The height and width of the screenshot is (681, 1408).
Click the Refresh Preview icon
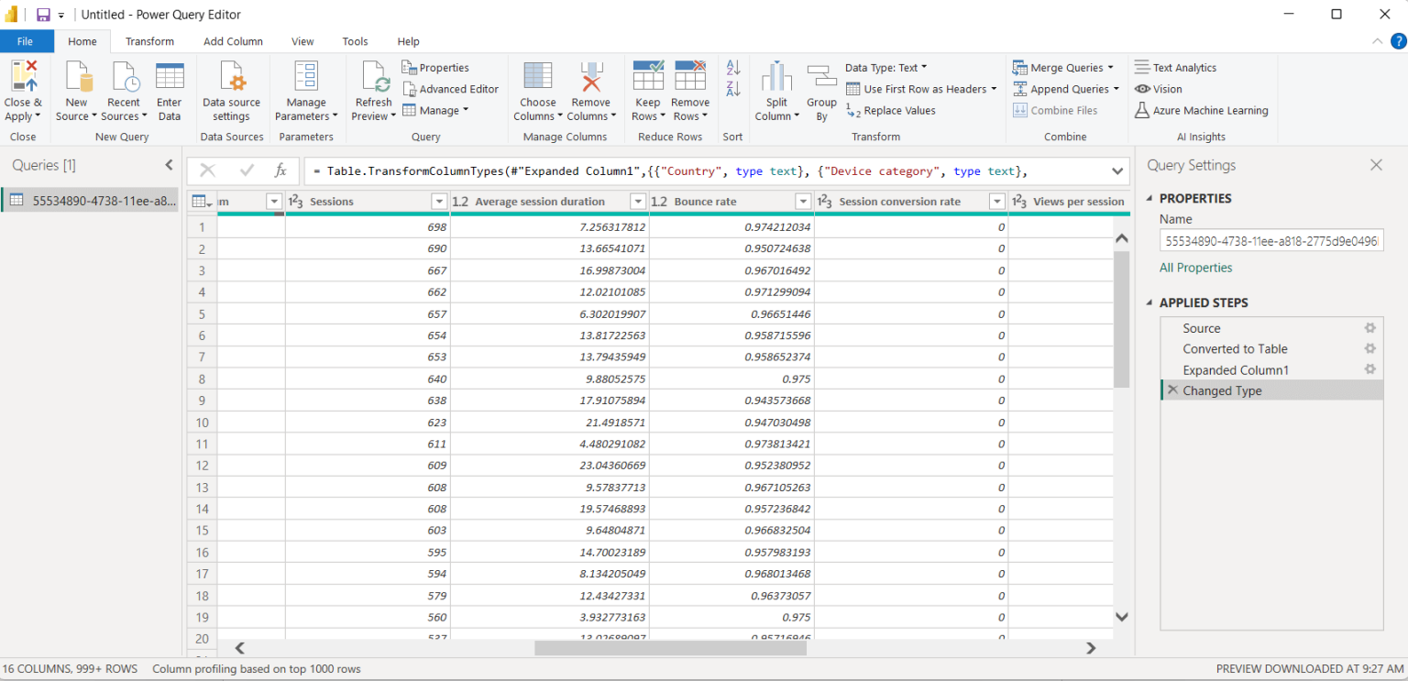tap(372, 89)
